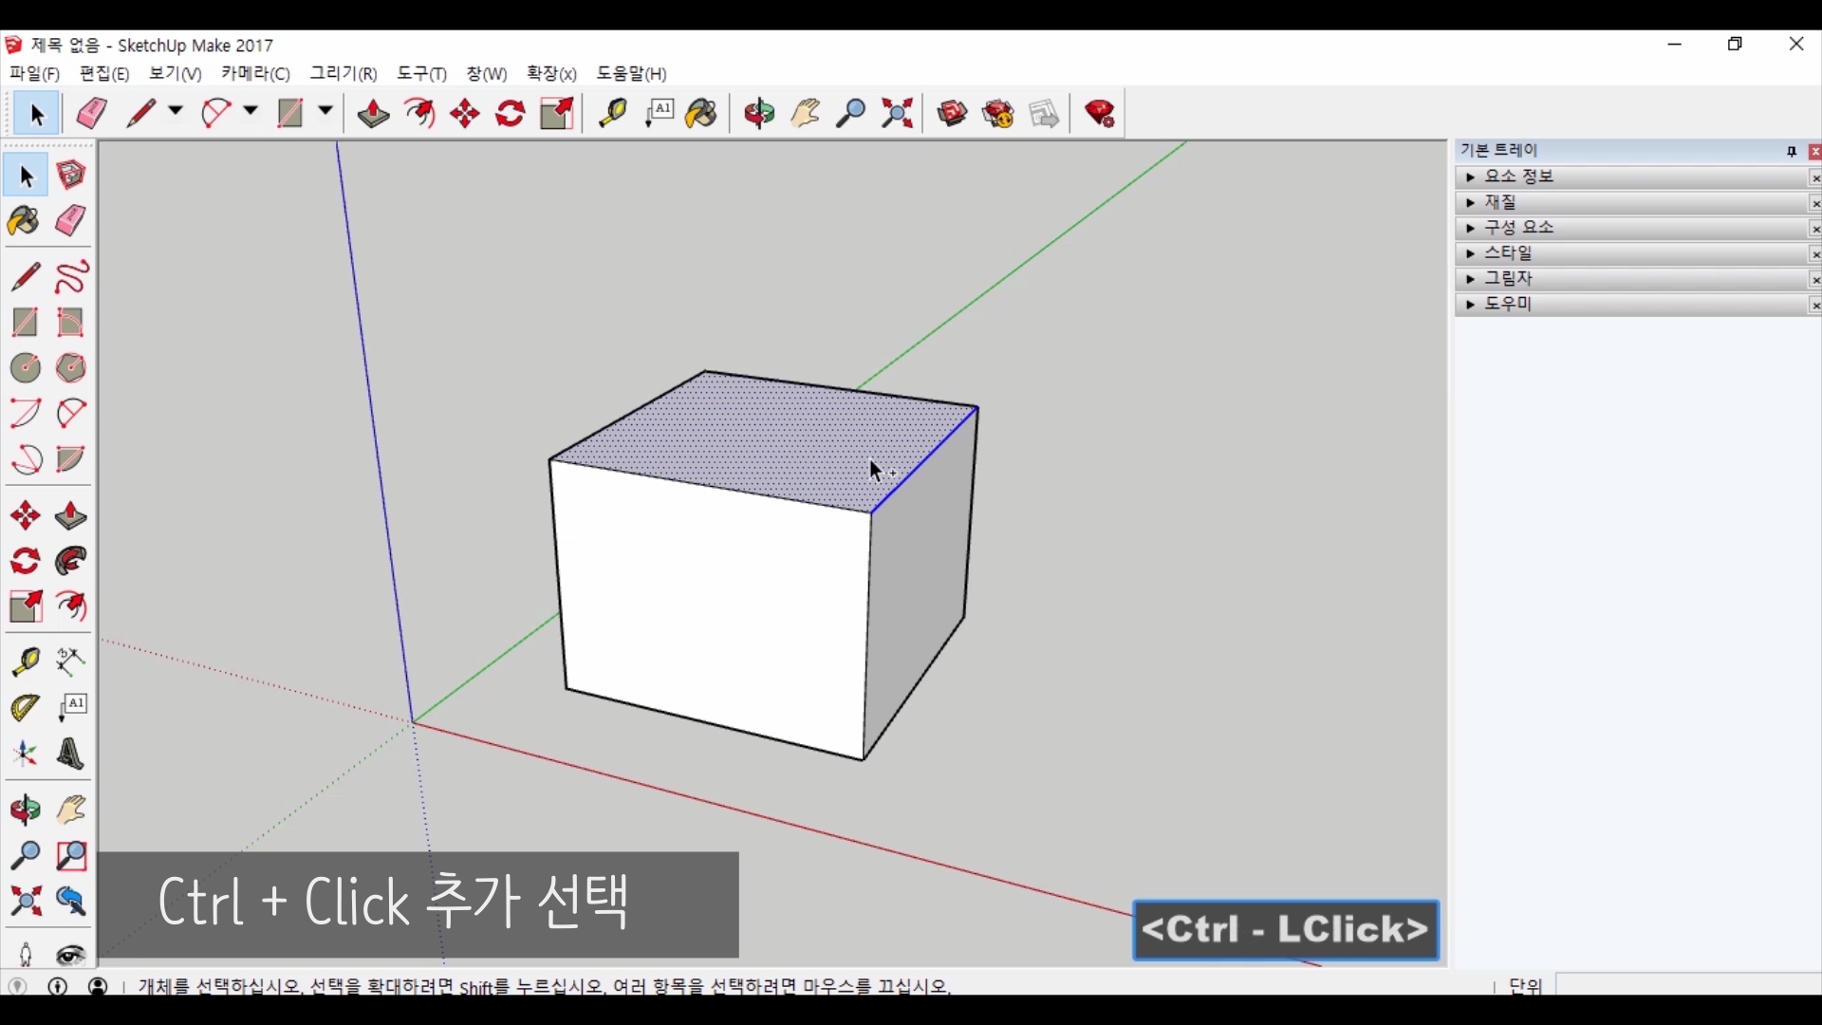
Task: Activate the Orbit tool in left toolbar
Action: tap(26, 810)
